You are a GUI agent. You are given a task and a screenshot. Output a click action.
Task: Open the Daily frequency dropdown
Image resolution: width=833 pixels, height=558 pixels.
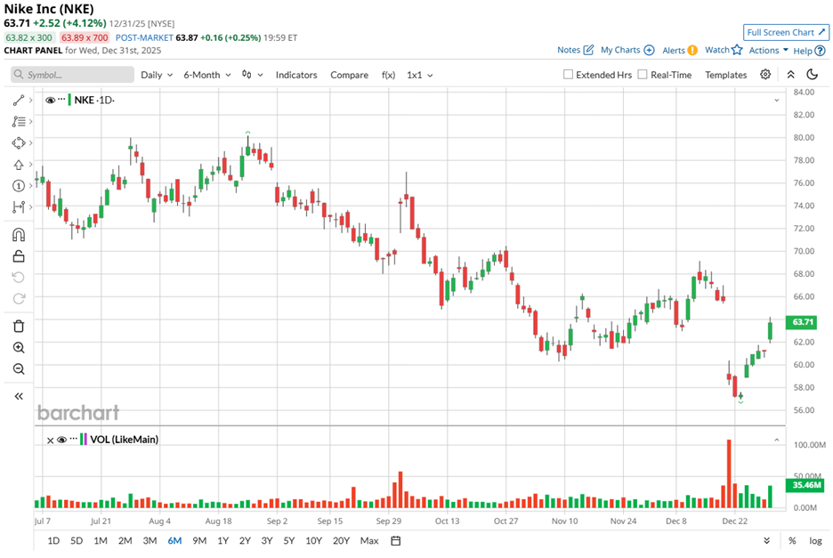click(x=157, y=75)
